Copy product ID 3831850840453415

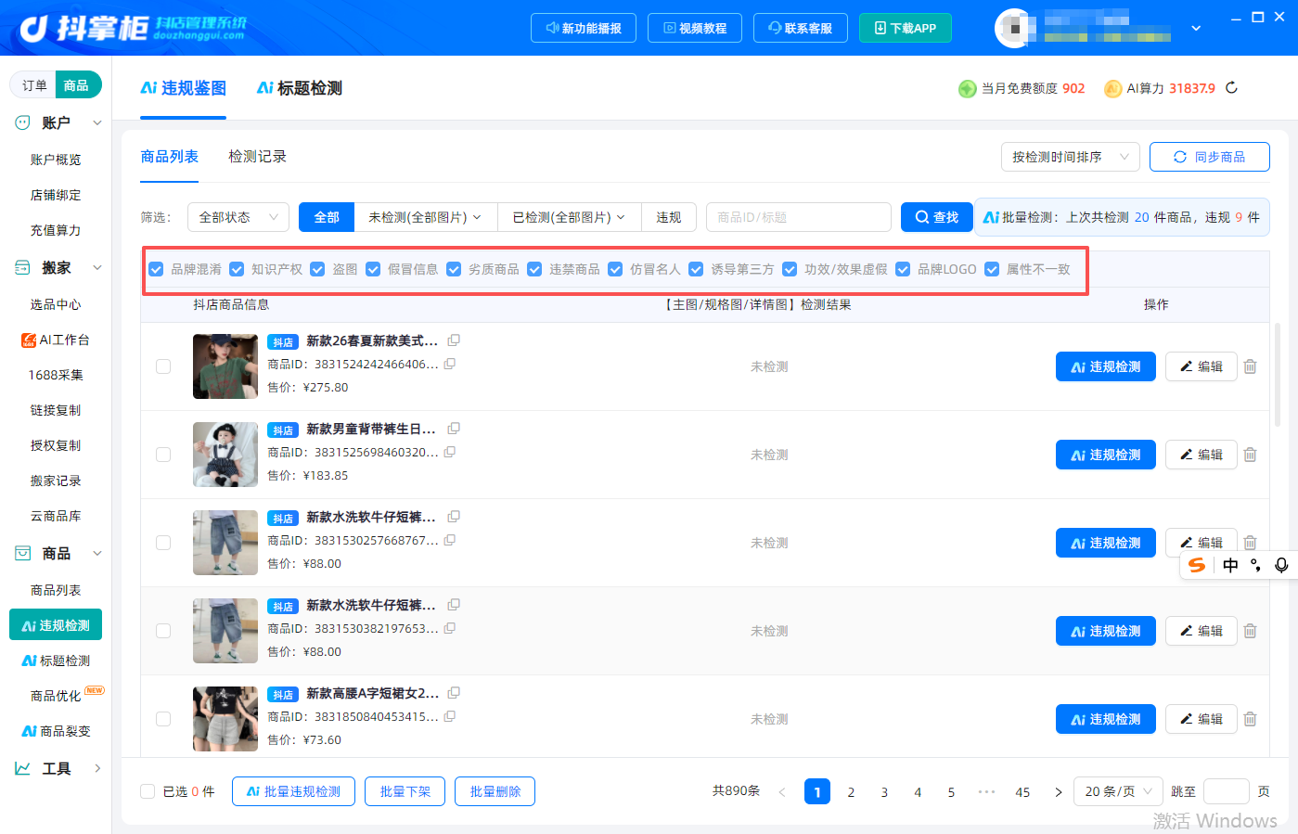click(450, 716)
